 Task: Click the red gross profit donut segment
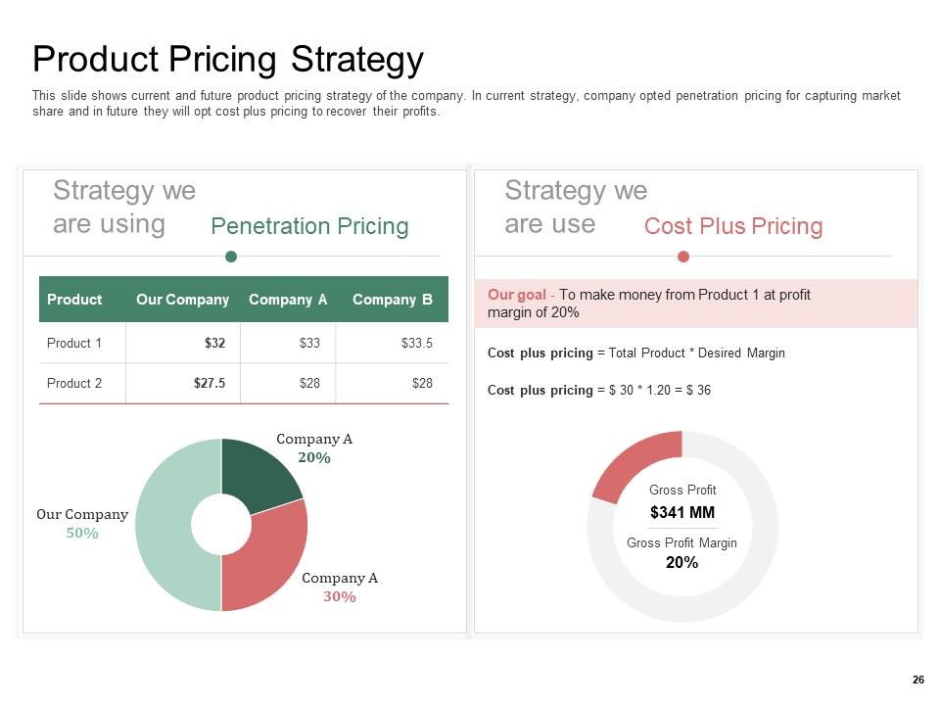(x=633, y=464)
